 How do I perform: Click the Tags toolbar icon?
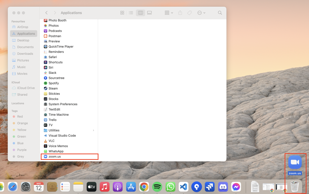click(190, 13)
